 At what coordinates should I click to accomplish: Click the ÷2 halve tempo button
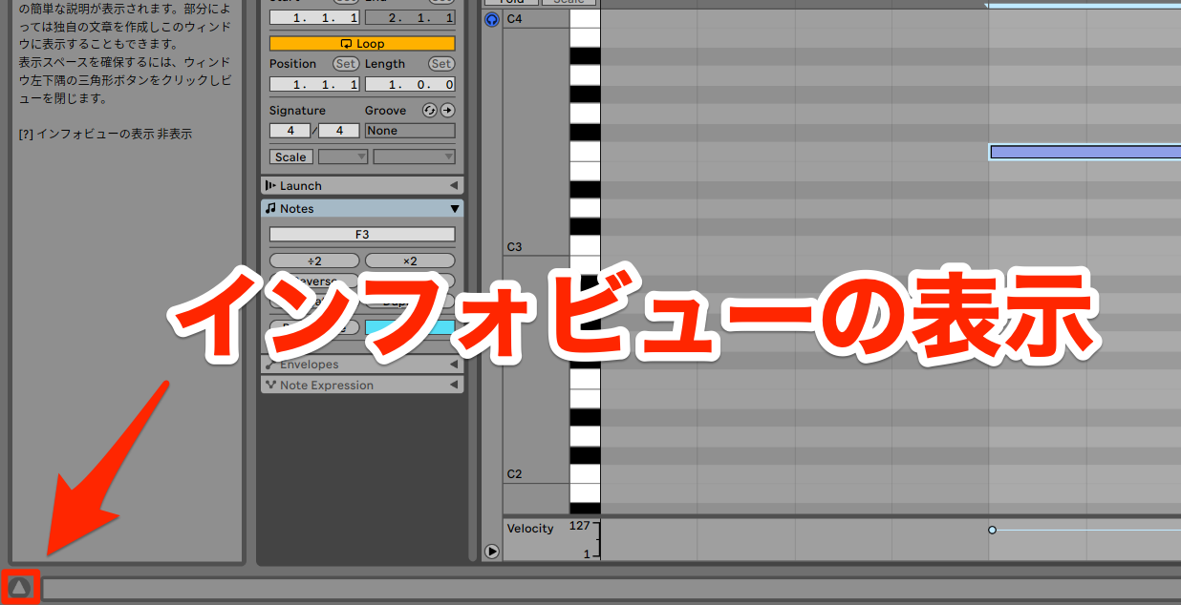click(314, 261)
